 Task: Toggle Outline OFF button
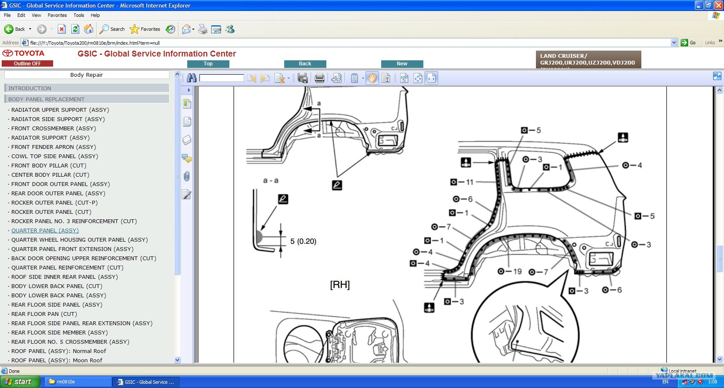click(27, 63)
